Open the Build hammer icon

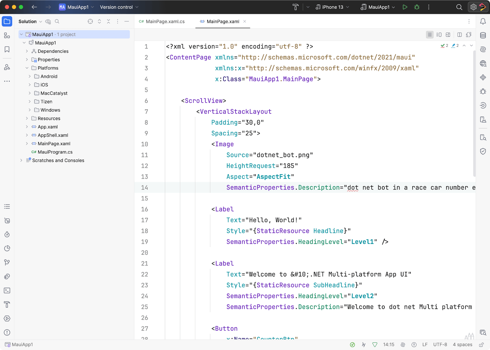coord(296,7)
